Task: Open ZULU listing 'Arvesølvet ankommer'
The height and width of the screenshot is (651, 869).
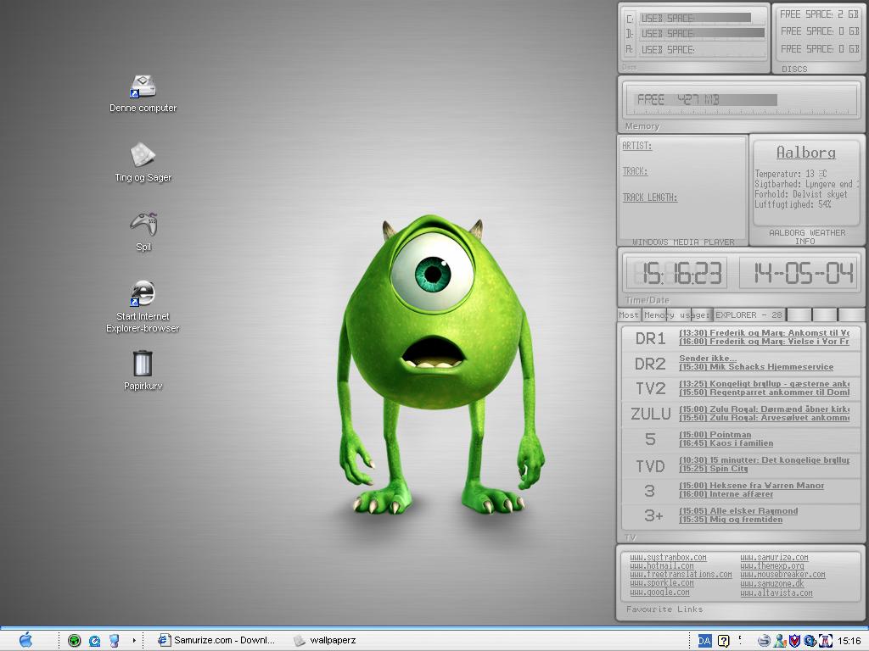Action: tap(765, 418)
